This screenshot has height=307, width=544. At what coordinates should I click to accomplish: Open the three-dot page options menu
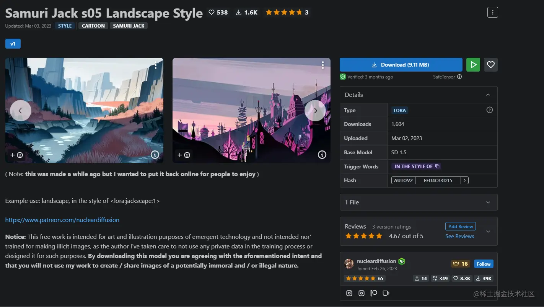click(493, 12)
